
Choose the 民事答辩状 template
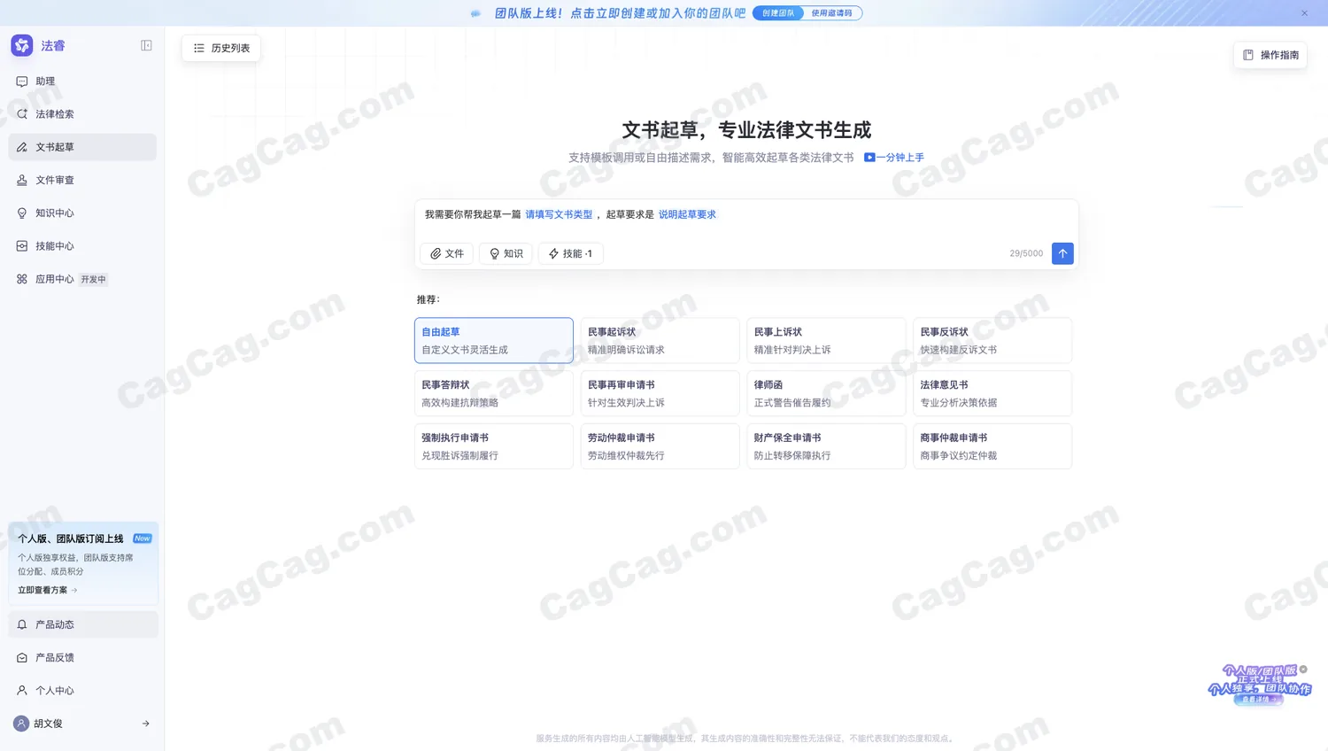point(494,393)
